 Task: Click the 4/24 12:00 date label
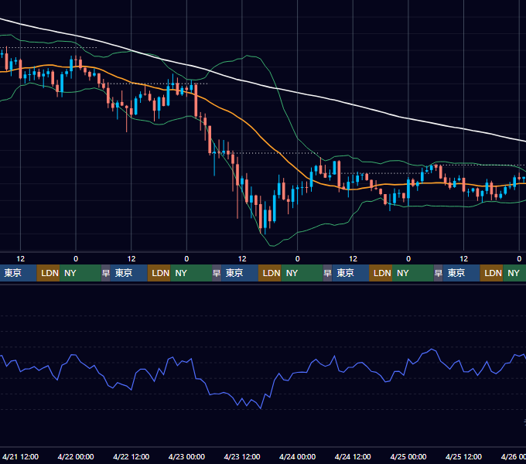(353, 456)
